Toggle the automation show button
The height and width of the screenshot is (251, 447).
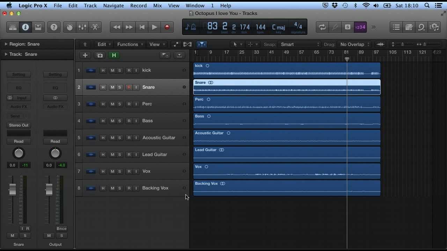176,44
